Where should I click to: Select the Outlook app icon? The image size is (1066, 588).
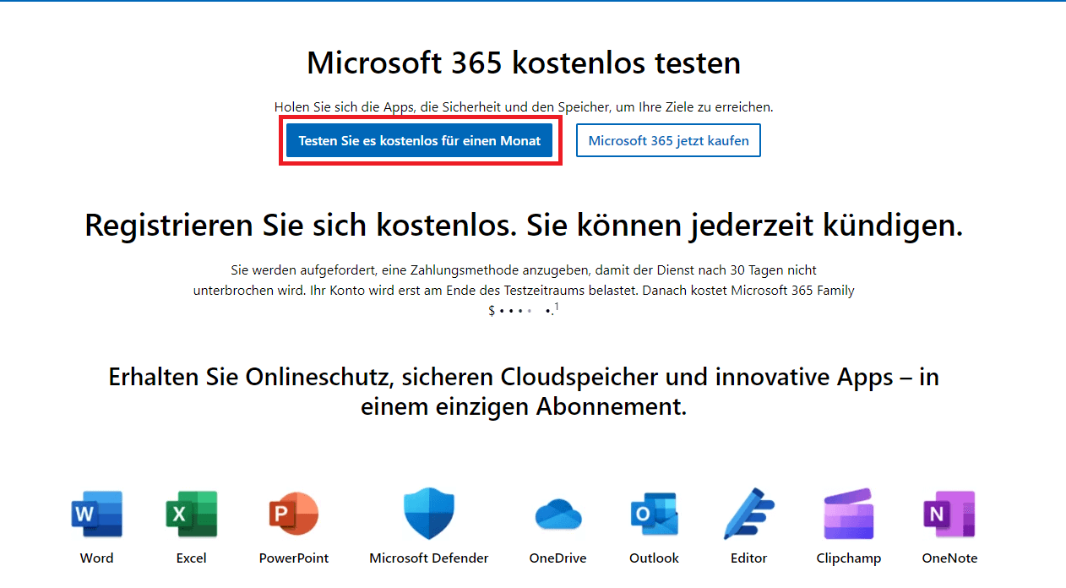point(655,514)
